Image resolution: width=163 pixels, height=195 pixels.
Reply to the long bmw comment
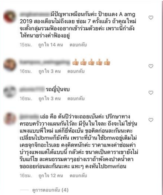[x=78, y=175]
